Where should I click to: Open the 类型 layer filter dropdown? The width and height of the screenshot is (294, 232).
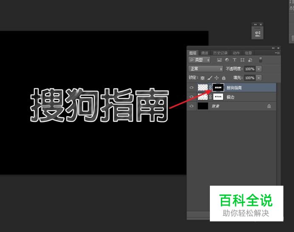pyautogui.click(x=200, y=60)
